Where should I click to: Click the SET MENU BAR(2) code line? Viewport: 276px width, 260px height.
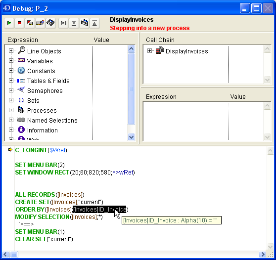(40, 165)
